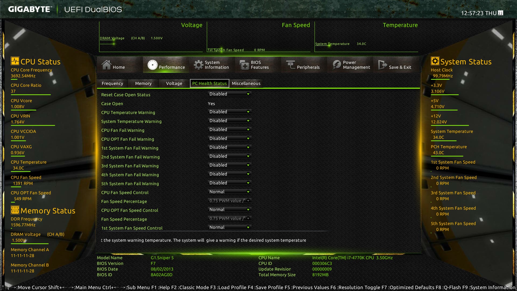Click the CPU Core Frequency 3692.54MHz value
Image resolution: width=517 pixels, height=291 pixels.
click(x=23, y=76)
